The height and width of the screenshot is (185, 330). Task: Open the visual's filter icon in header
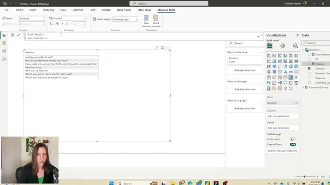[157, 47]
